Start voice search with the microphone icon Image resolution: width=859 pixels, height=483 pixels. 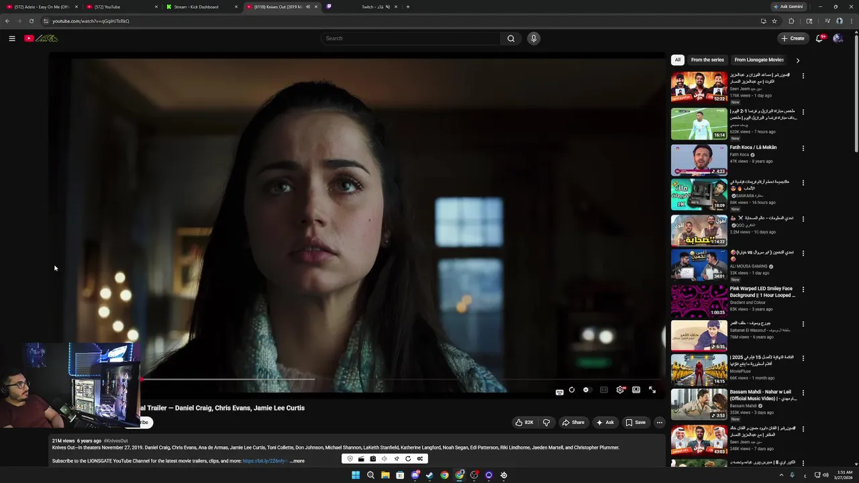534,38
